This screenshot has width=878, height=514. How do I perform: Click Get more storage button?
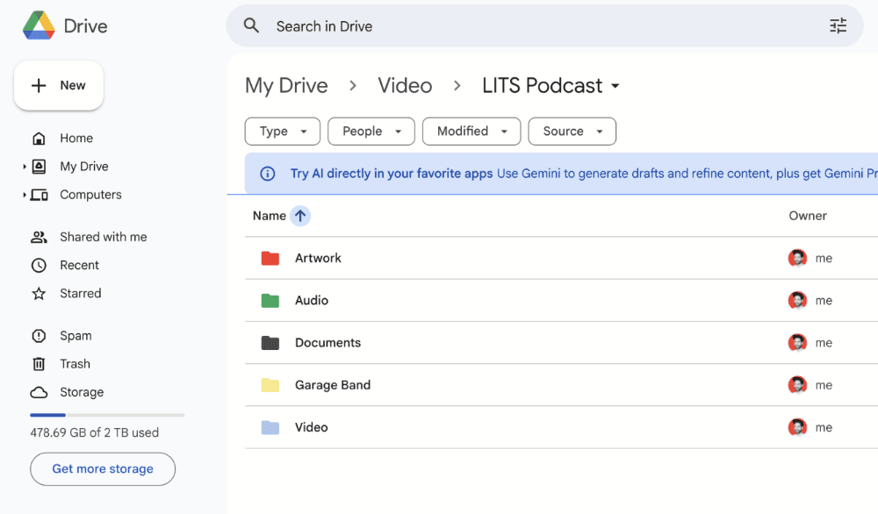coord(103,469)
